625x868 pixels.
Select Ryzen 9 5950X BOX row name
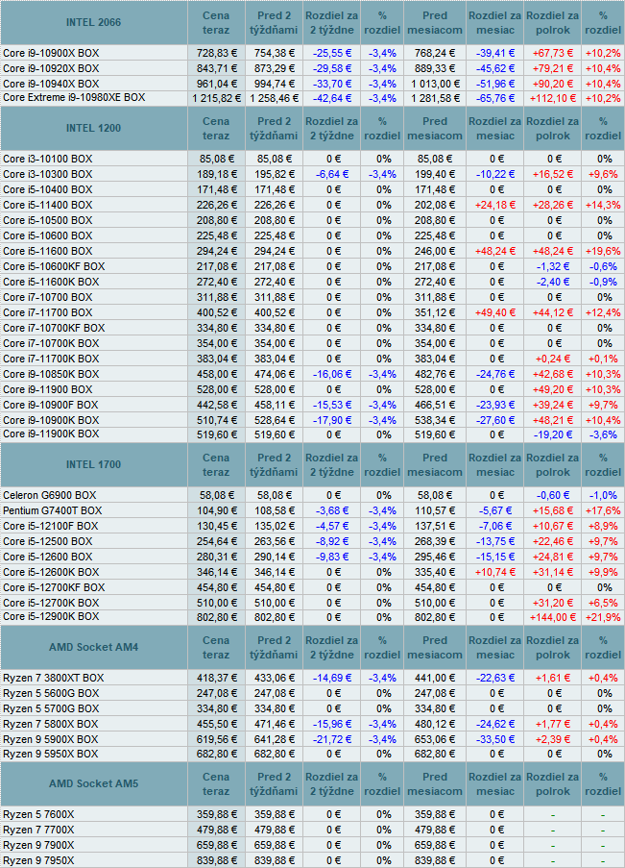(50, 754)
